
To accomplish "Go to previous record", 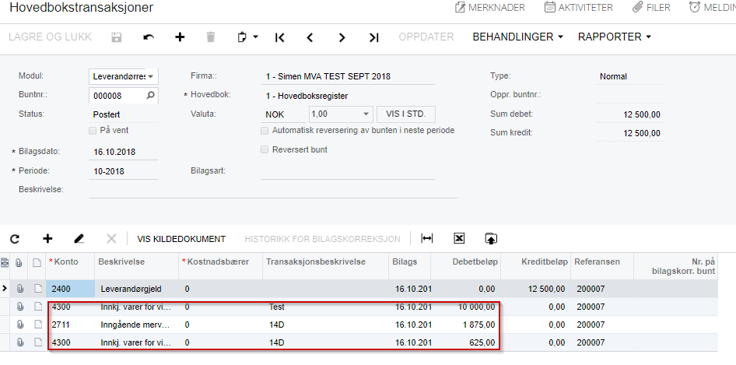I will coord(310,37).
